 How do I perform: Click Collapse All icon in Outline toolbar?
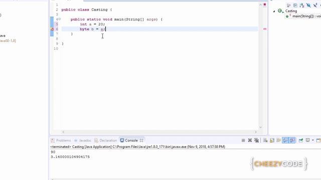pos(295,5)
